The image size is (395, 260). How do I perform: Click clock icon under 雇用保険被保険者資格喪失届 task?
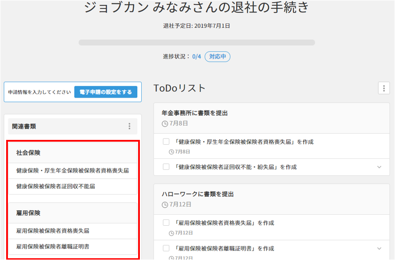point(172,233)
